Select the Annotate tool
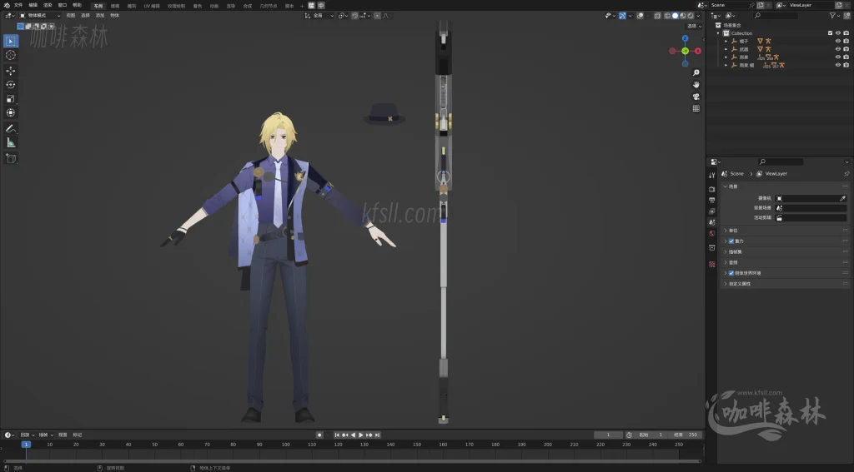 click(10, 129)
